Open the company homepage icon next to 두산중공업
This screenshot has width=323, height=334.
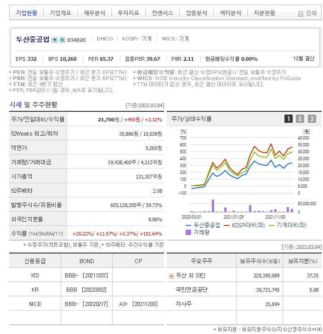(54, 40)
